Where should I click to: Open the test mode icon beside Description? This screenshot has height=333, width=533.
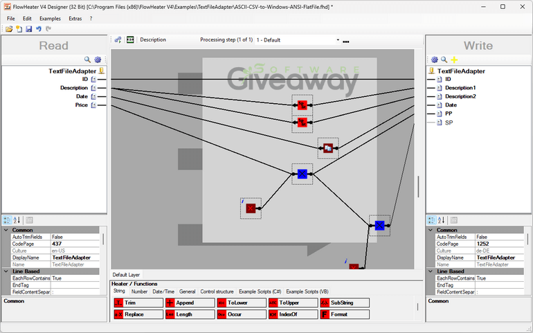point(130,39)
